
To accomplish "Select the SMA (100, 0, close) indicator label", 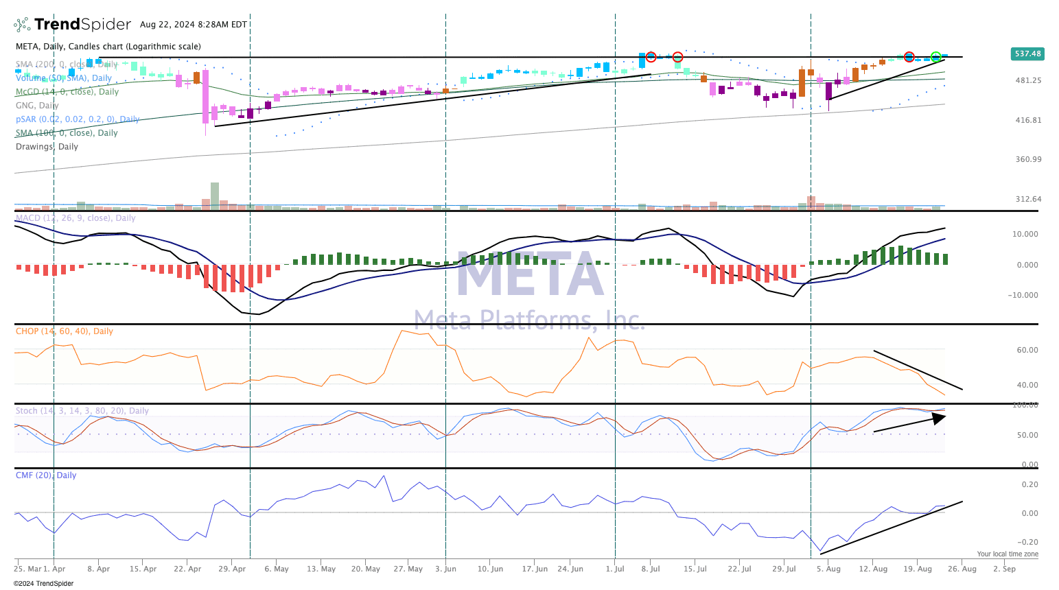I will [67, 133].
